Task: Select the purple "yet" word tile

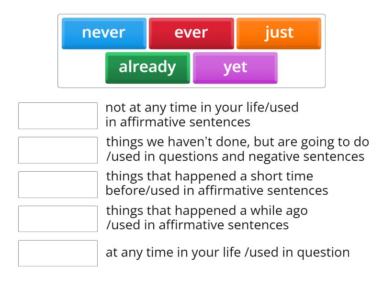Action: (x=235, y=67)
